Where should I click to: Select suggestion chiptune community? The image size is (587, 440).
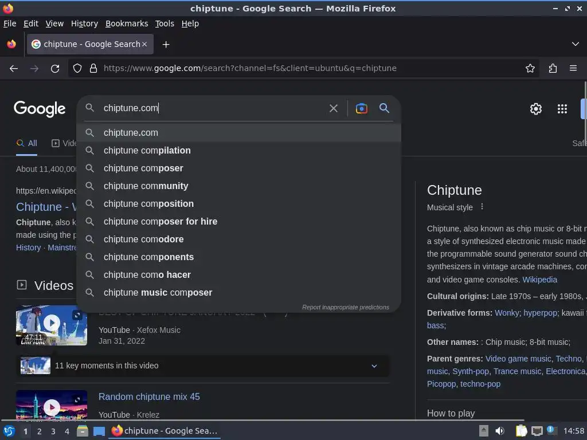239,186
